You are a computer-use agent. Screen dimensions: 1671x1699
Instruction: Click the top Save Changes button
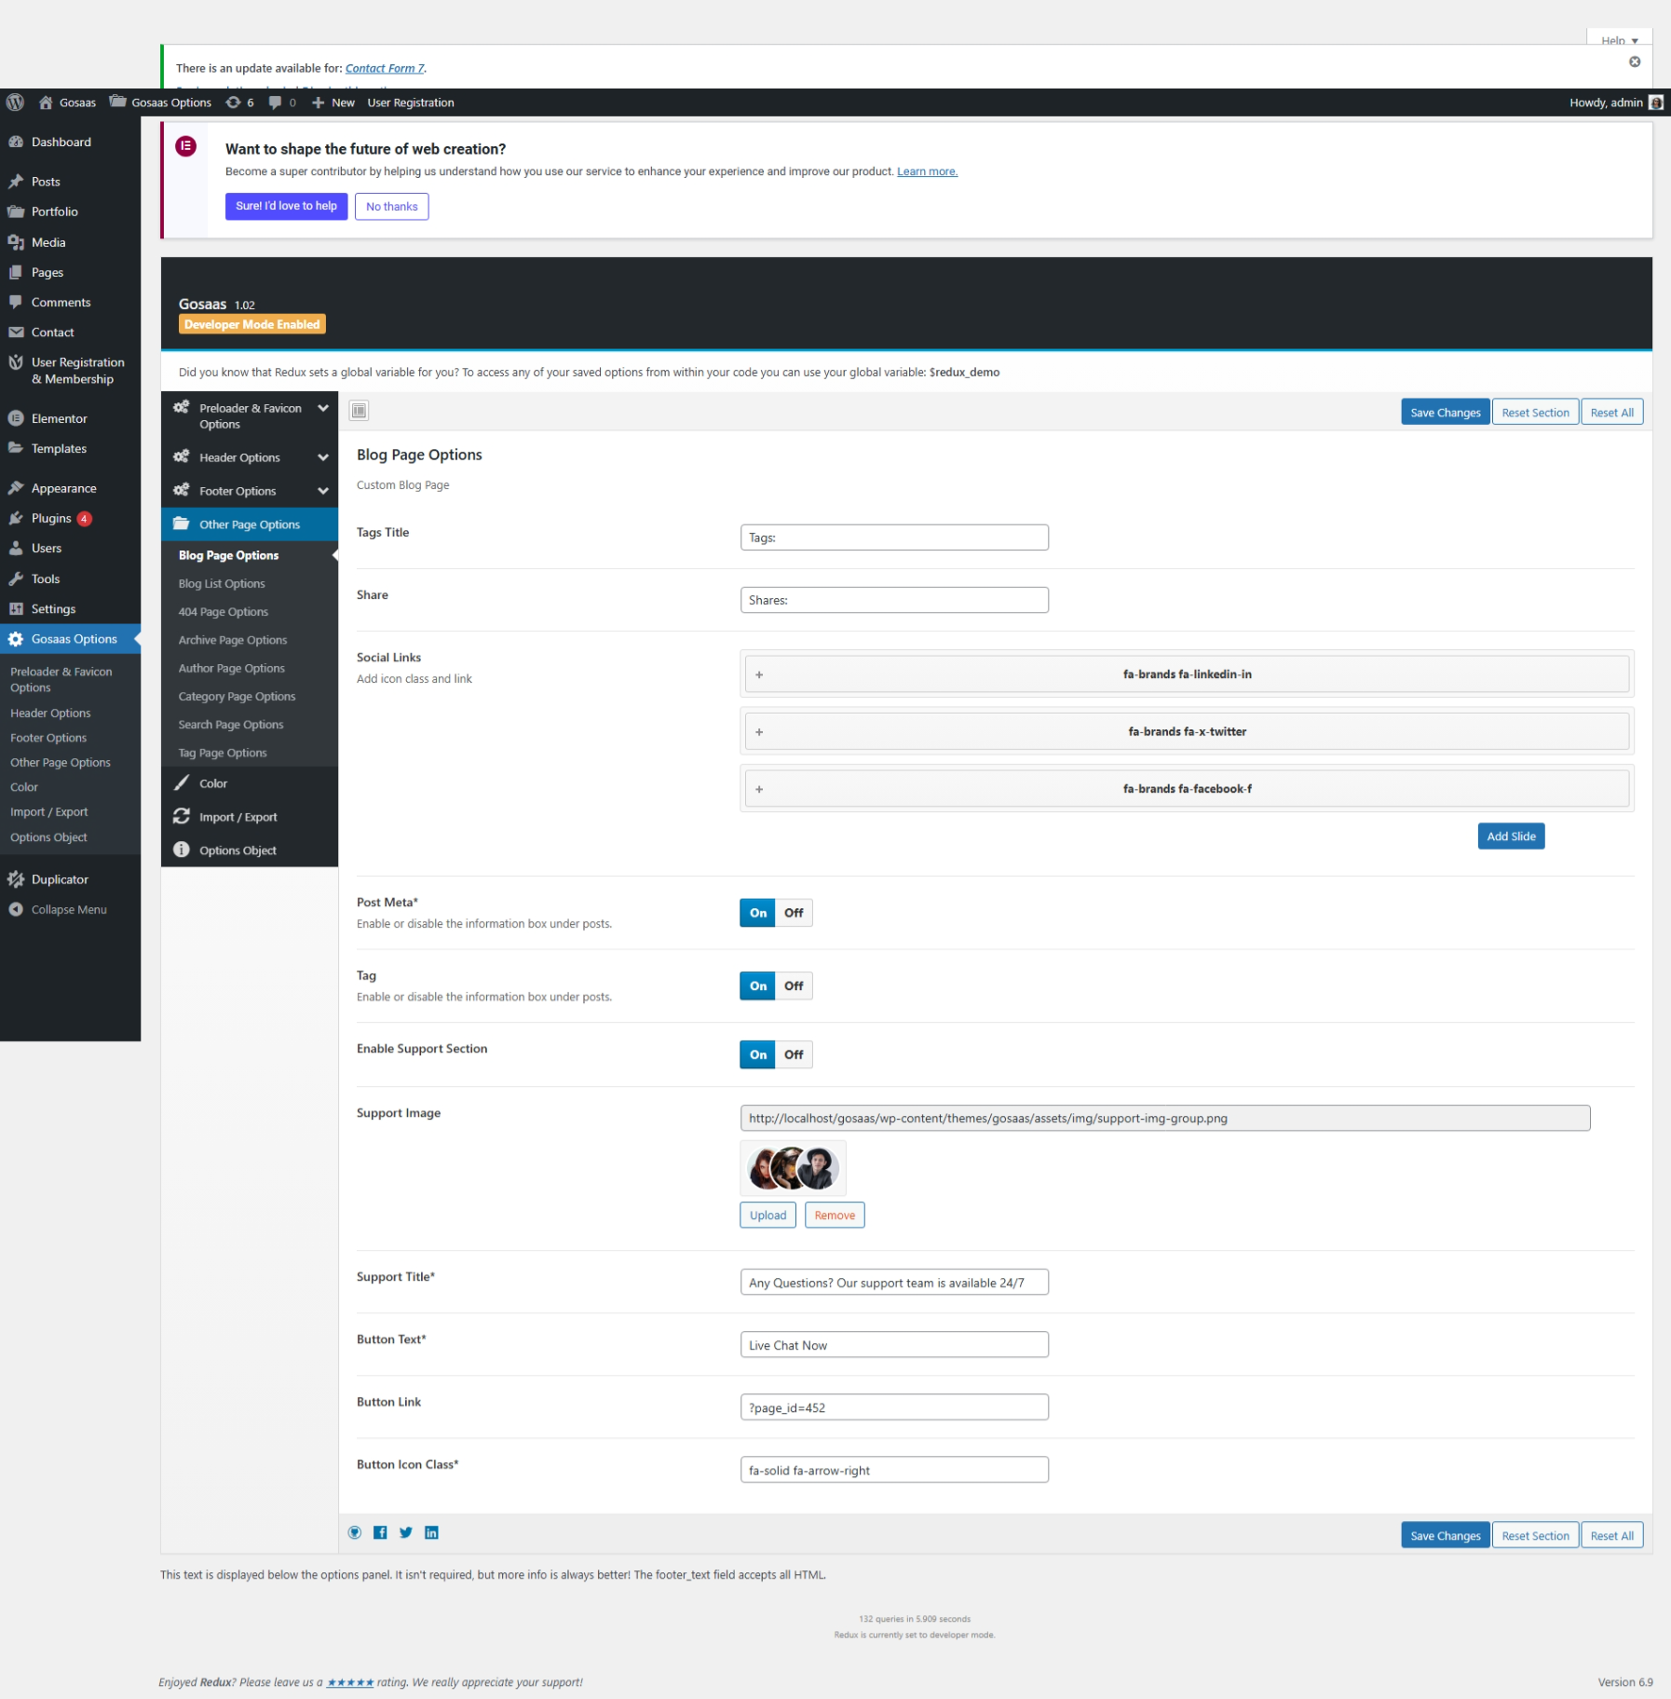point(1444,413)
